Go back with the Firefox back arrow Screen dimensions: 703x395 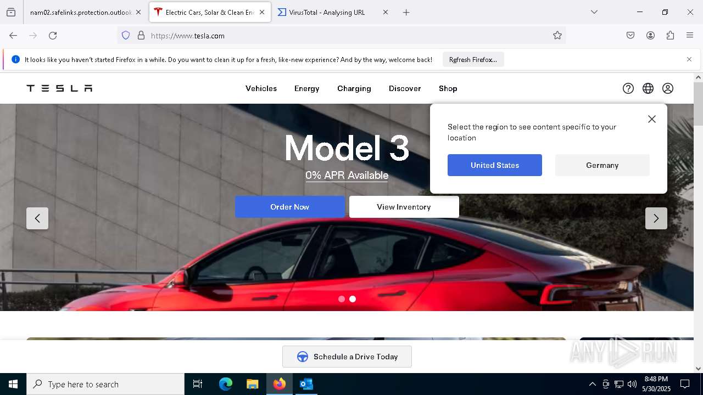pyautogui.click(x=13, y=36)
